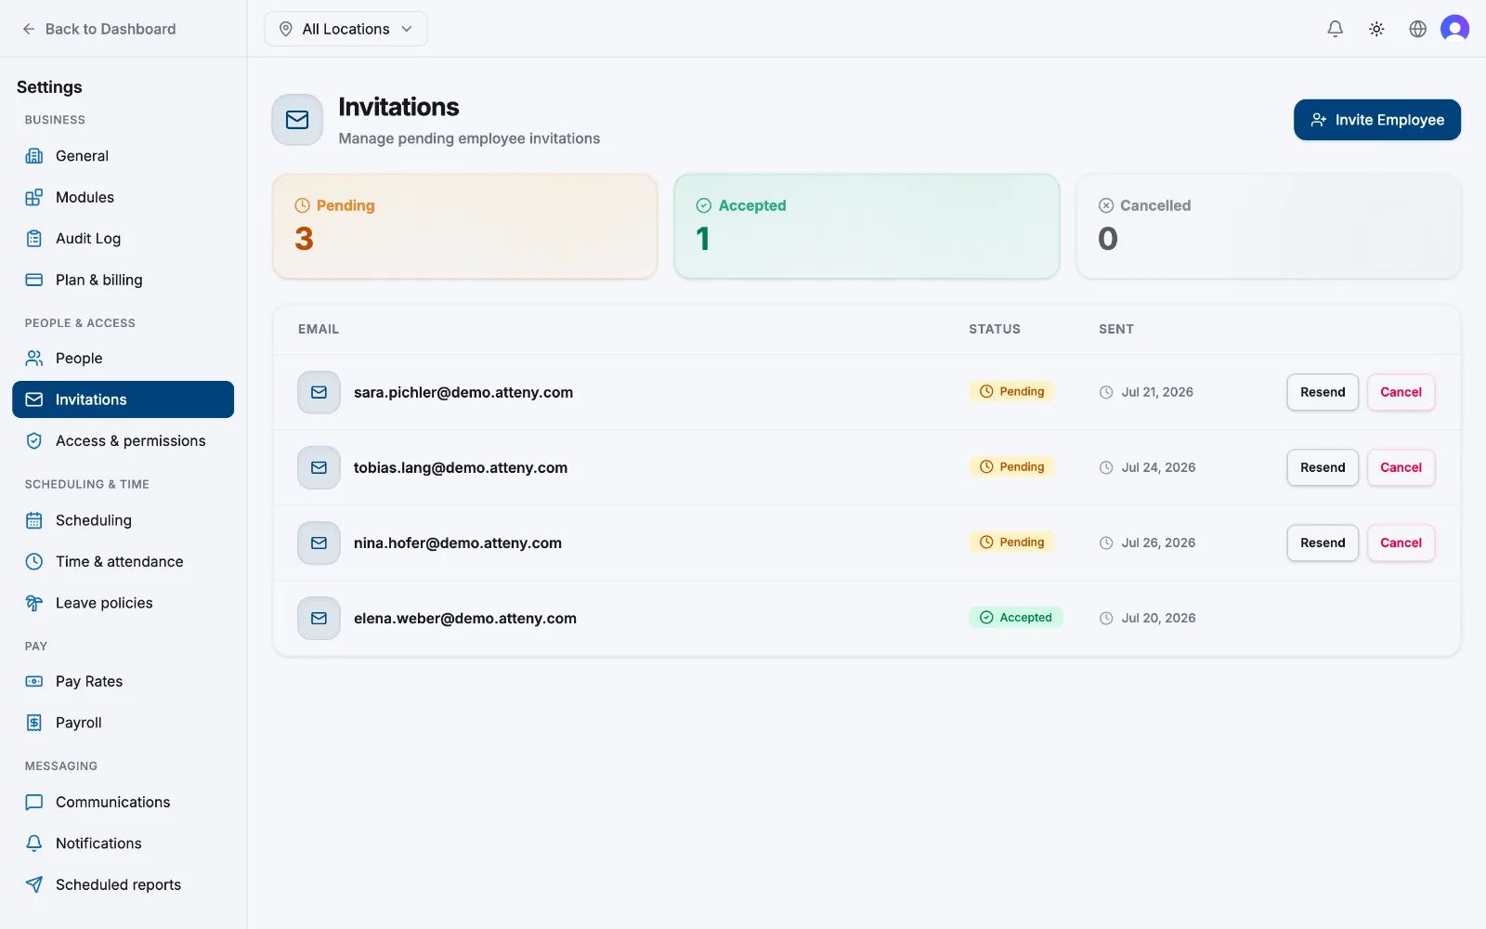Image resolution: width=1486 pixels, height=929 pixels.
Task: Click the back arrow icon for Dashboard
Action: coord(29,29)
